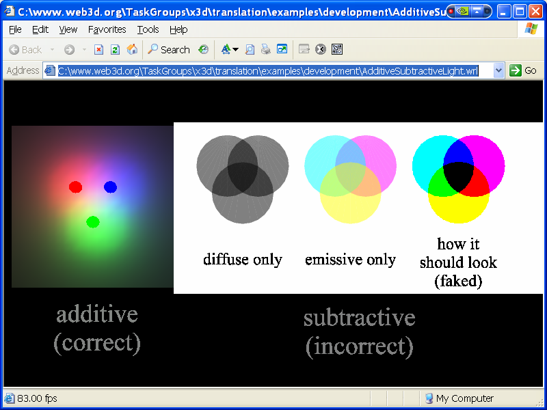Open the font selector dropdown arrow
This screenshot has height=410, width=547.
click(236, 49)
